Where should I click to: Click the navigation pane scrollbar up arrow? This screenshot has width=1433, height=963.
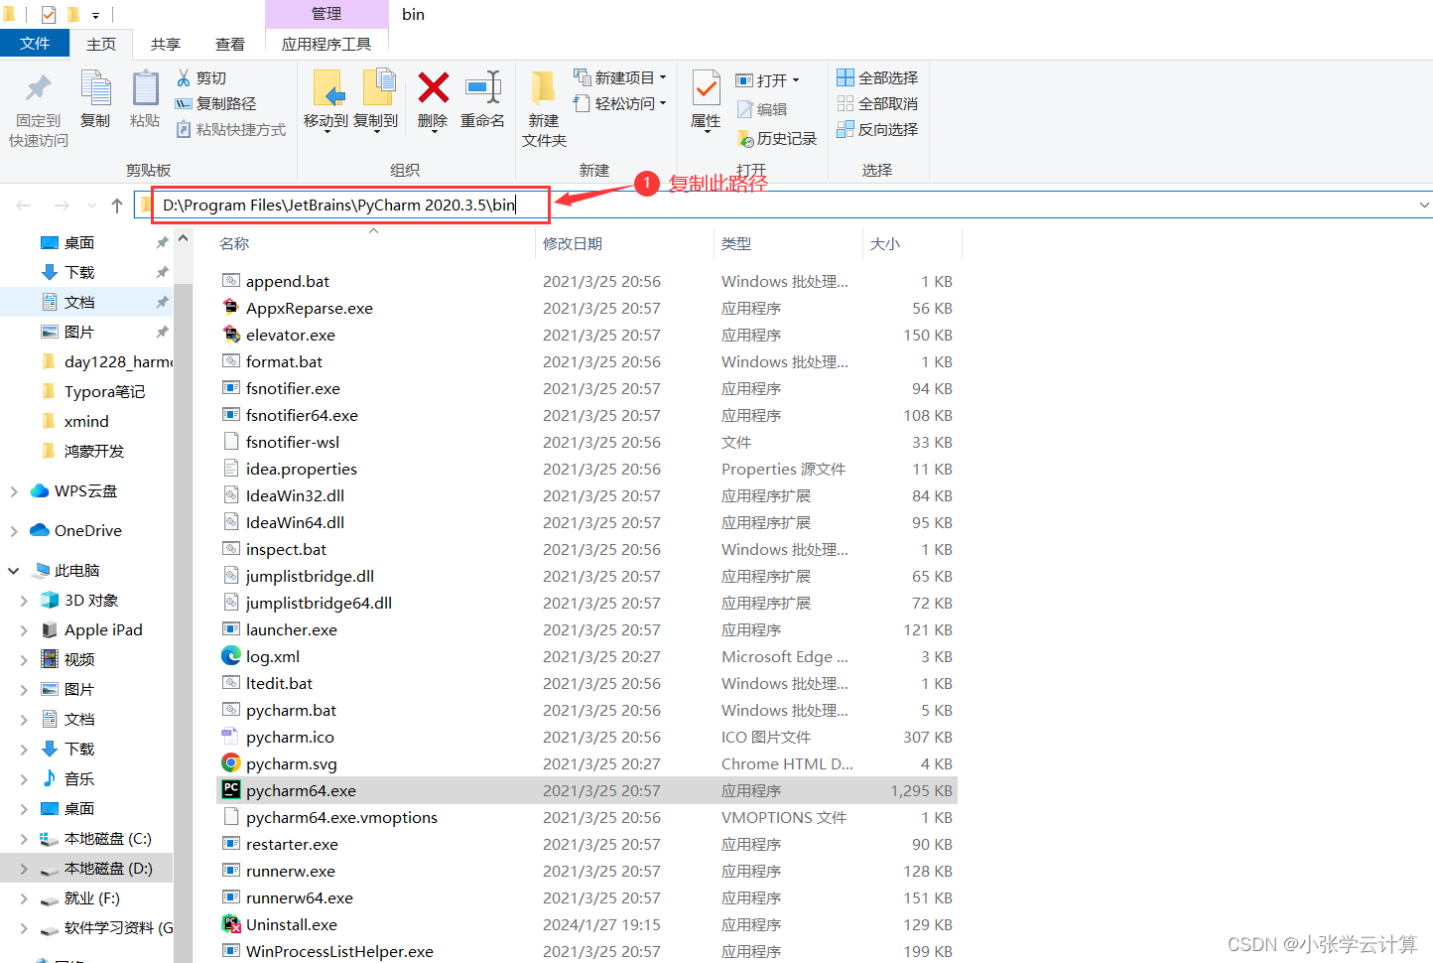tap(183, 239)
